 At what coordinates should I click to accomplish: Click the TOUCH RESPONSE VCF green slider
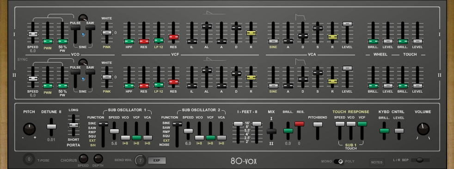[362, 124]
